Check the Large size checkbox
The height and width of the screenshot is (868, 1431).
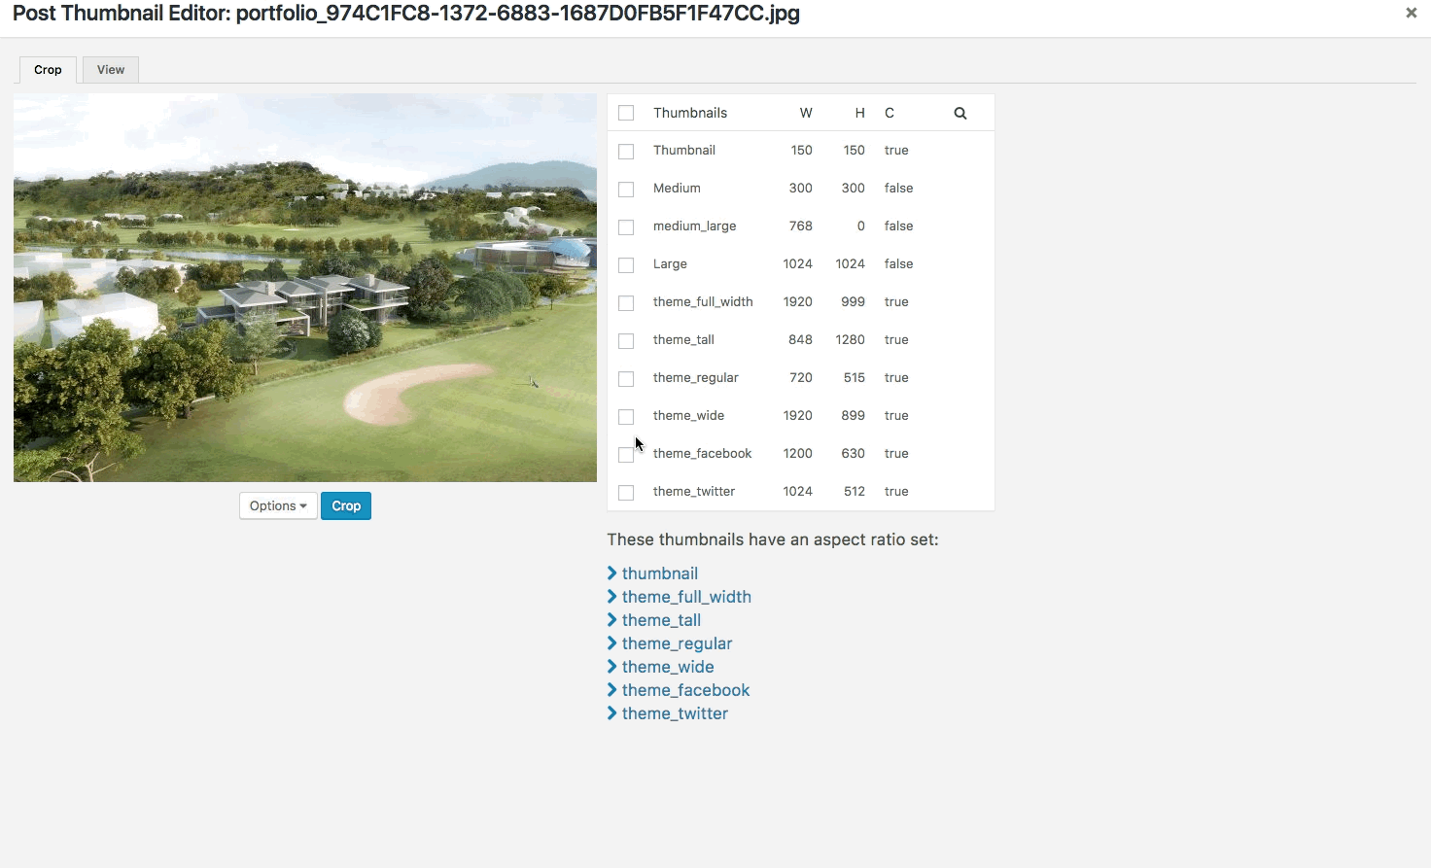click(626, 265)
